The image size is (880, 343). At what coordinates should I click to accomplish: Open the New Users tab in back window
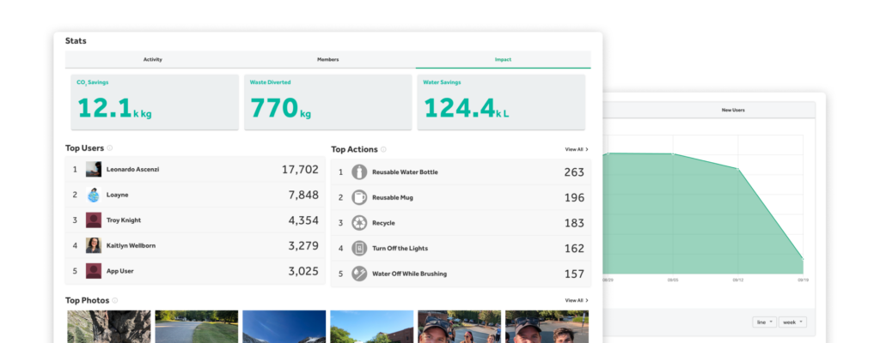coord(733,111)
